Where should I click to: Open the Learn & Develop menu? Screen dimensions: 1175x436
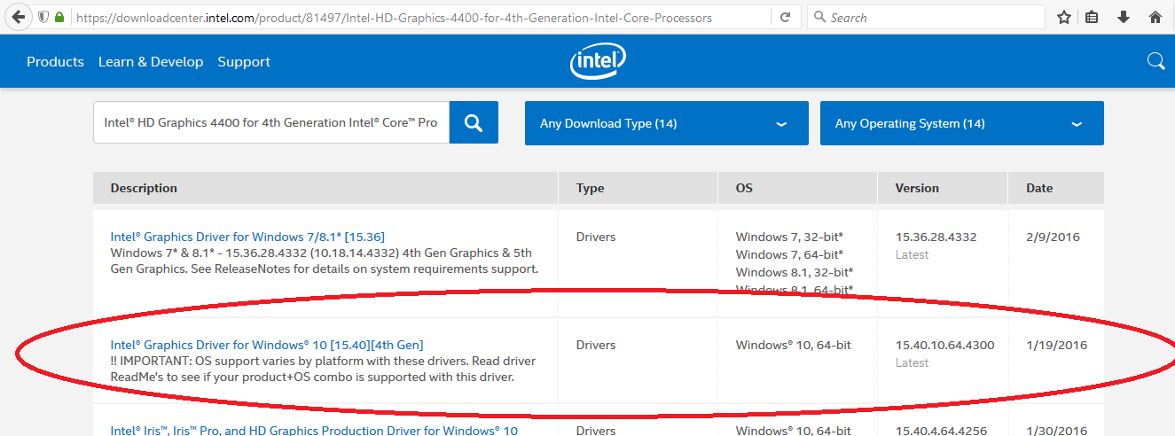(151, 62)
